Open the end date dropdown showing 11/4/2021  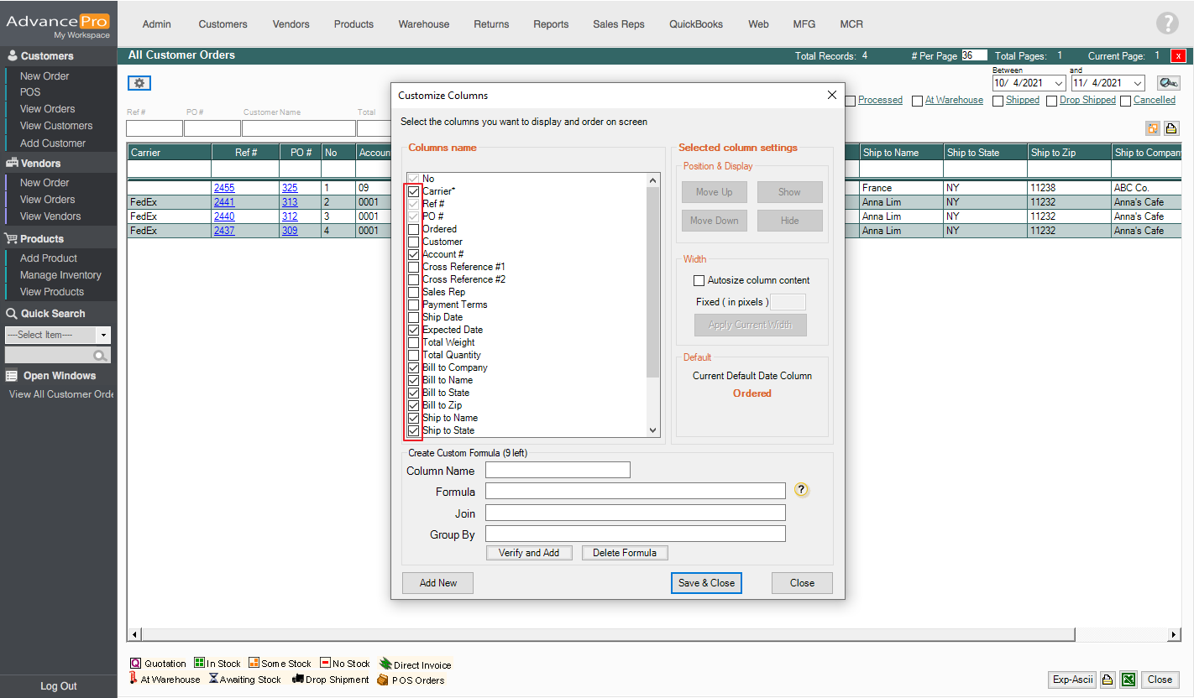pos(1138,83)
